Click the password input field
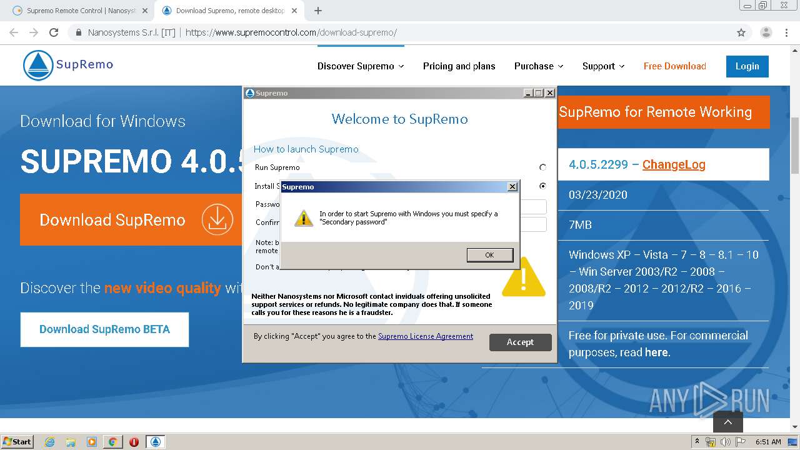 (x=533, y=207)
